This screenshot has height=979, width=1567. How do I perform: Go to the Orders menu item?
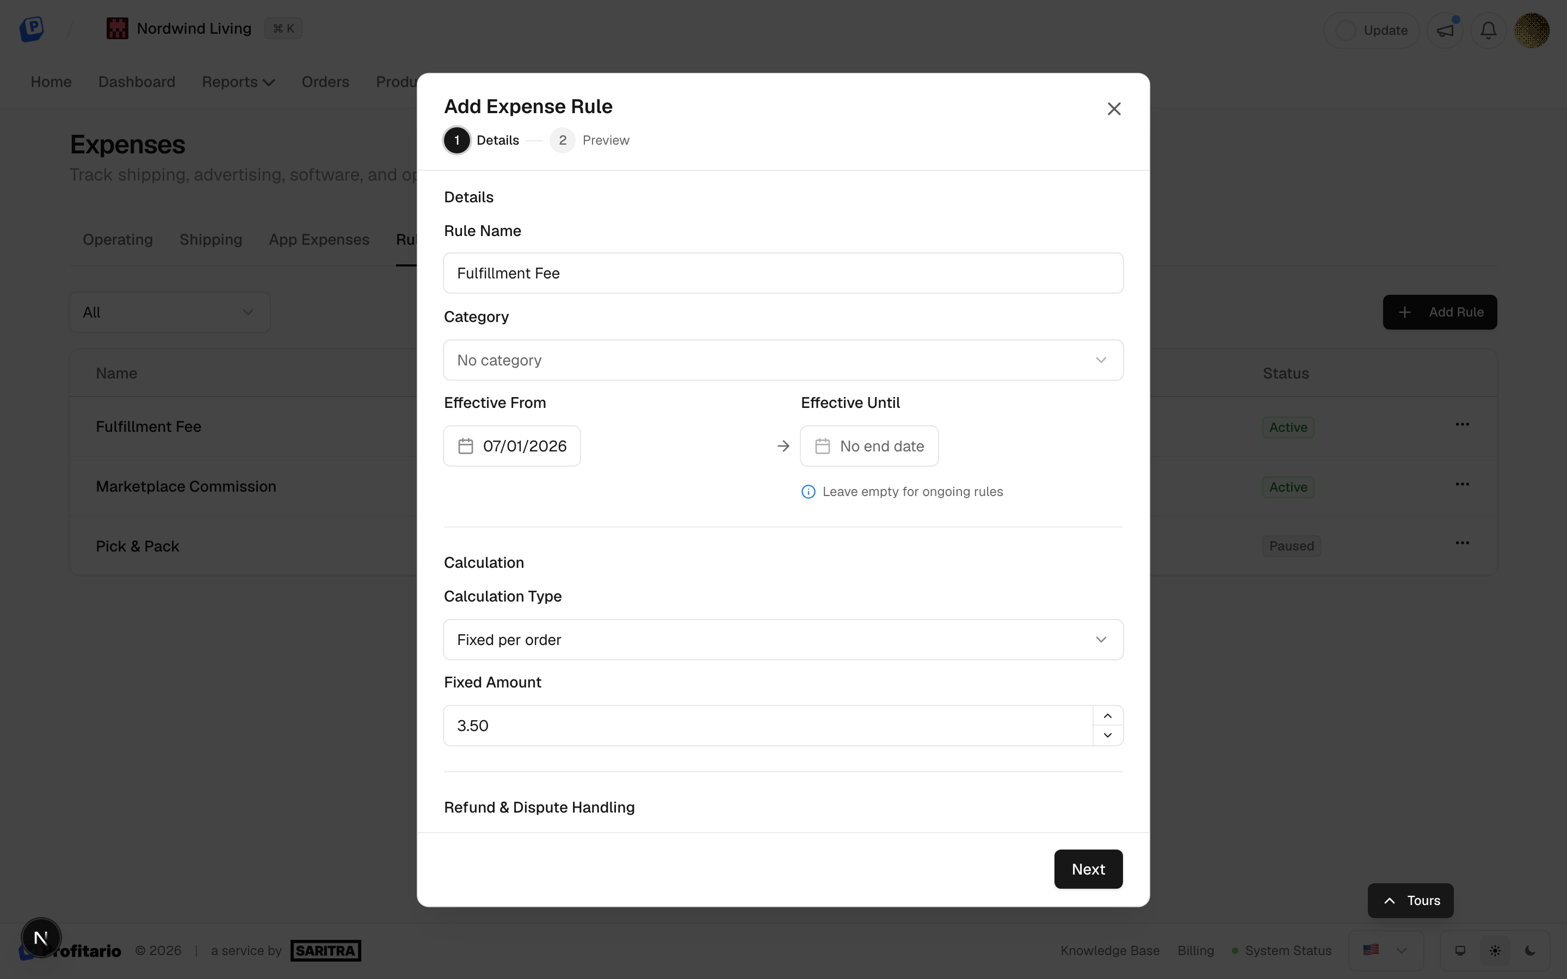tap(325, 82)
